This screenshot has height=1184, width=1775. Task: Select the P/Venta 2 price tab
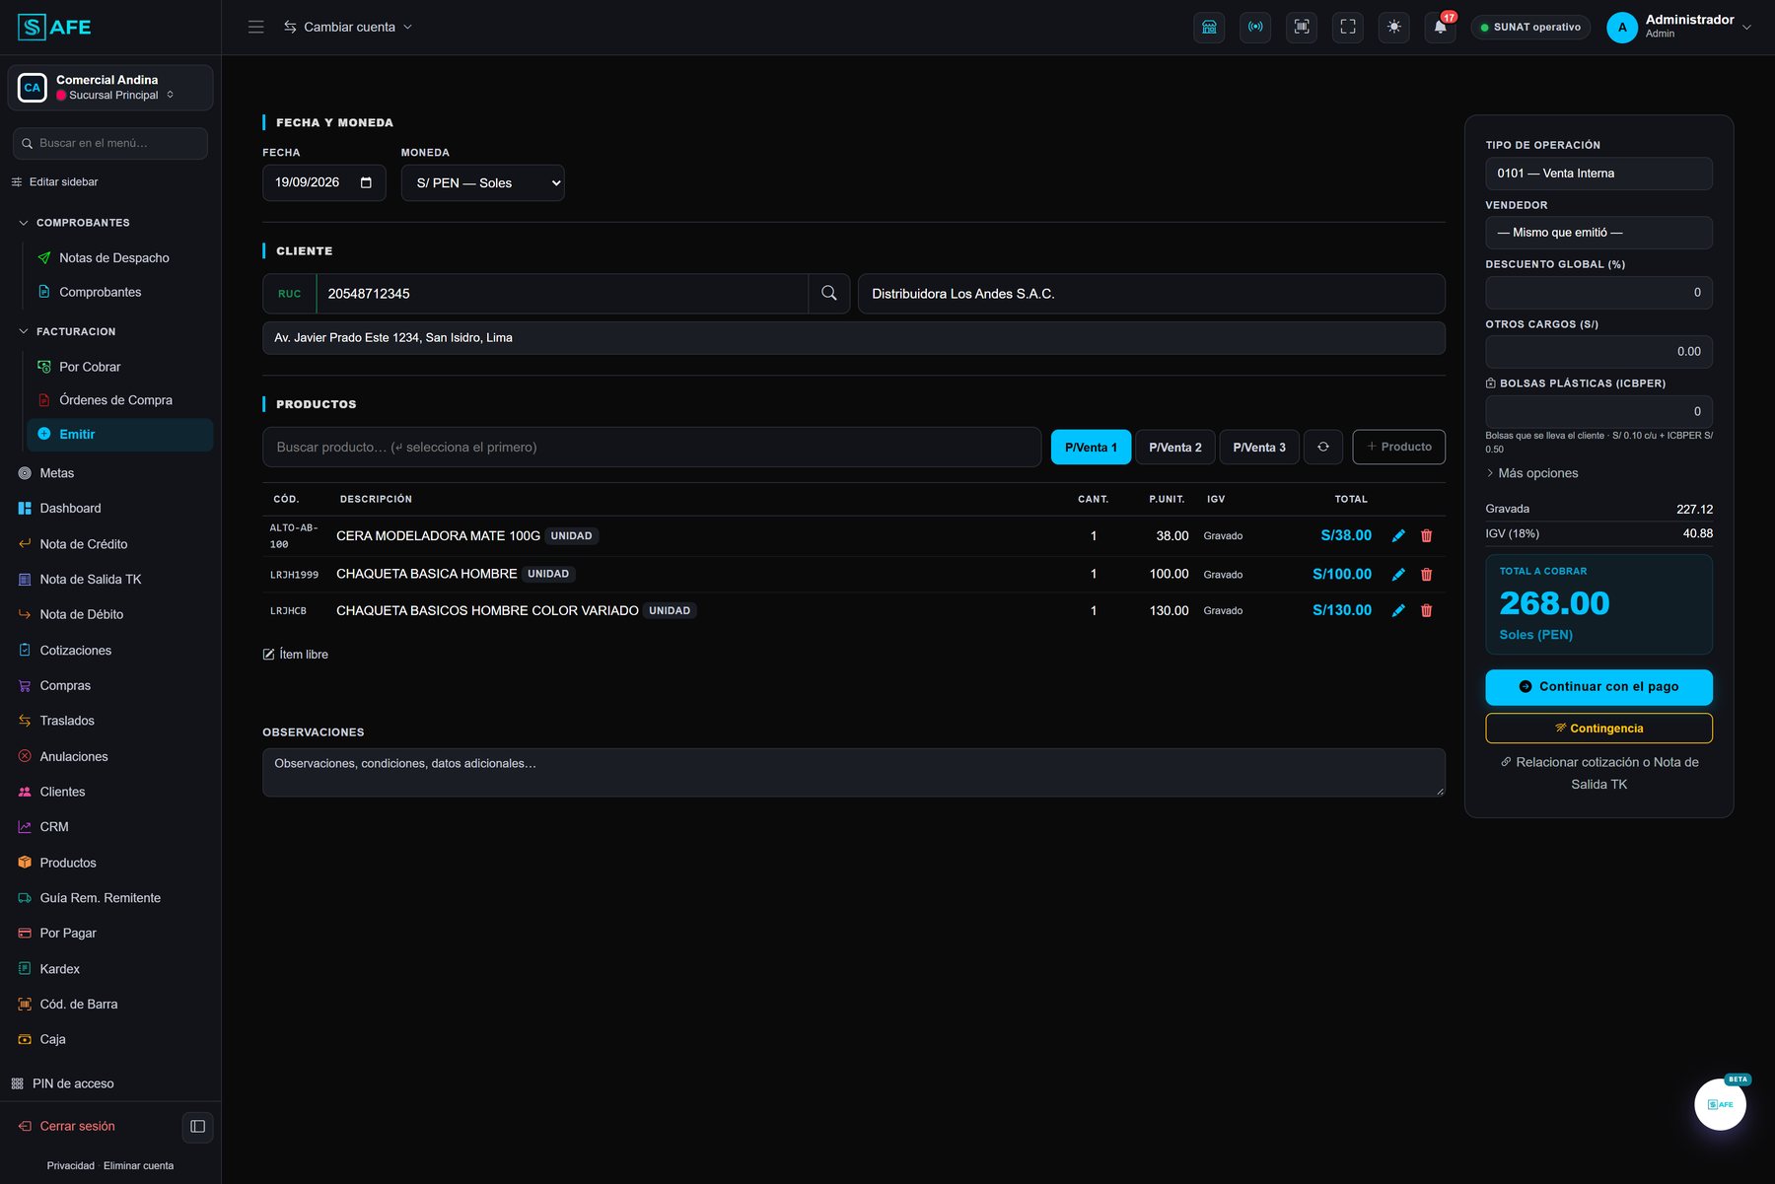tap(1175, 448)
